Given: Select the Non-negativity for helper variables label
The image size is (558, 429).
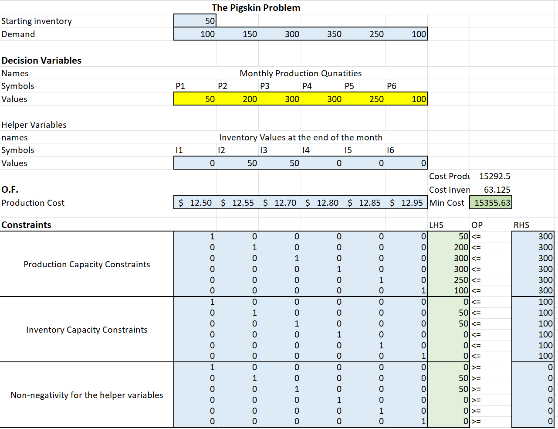Looking at the screenshot, I should (x=87, y=395).
